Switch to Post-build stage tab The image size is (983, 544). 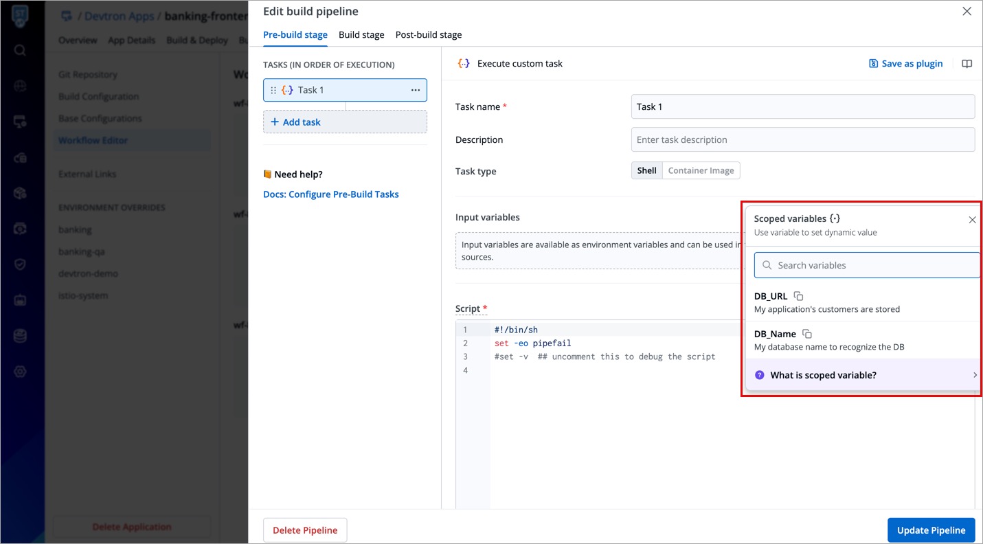(428, 35)
